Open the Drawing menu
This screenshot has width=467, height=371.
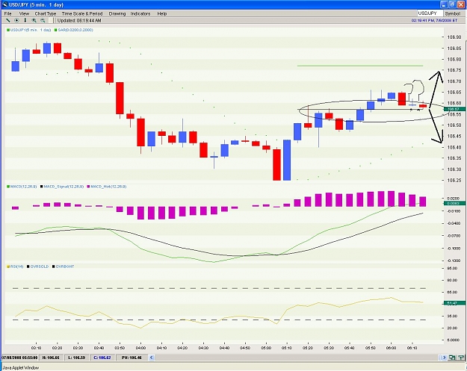[x=117, y=13]
